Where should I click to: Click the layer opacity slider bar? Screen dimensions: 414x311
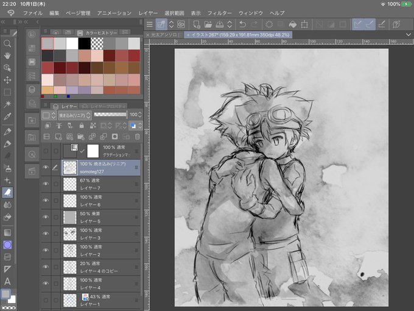click(x=110, y=114)
